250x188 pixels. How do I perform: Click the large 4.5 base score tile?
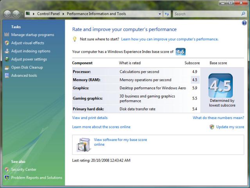tap(220, 85)
